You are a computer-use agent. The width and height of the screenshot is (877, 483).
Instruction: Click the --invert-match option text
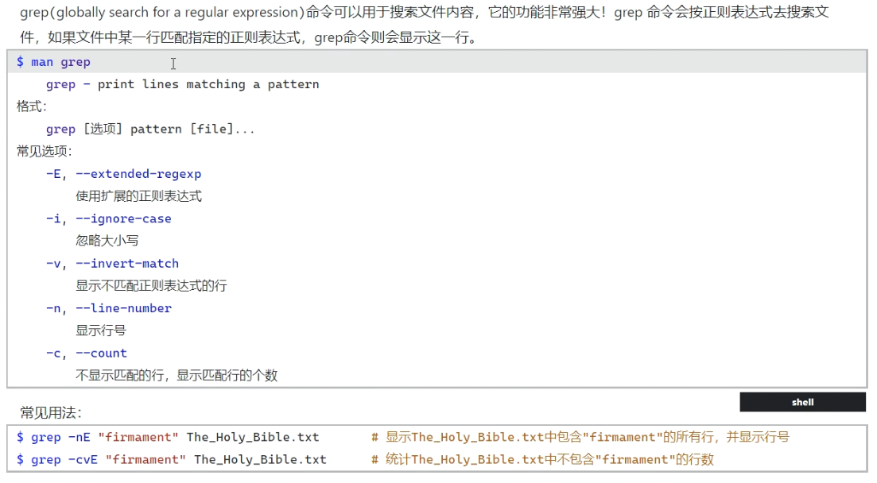tap(127, 263)
